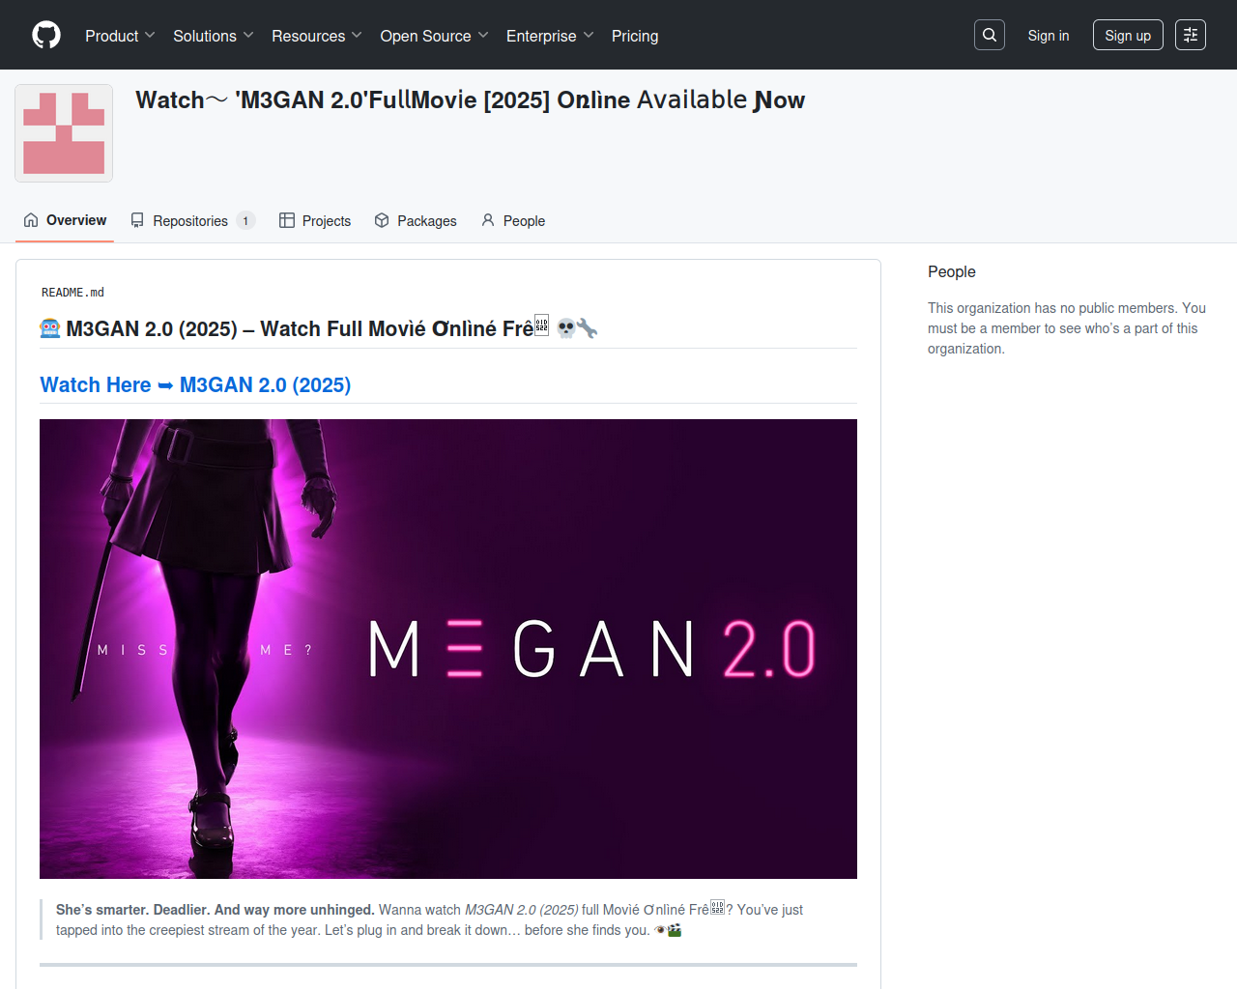This screenshot has height=989, width=1237.
Task: Open the search magnifier icon
Action: click(x=989, y=35)
